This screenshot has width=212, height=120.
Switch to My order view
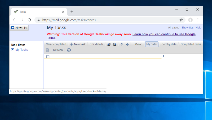click(152, 44)
